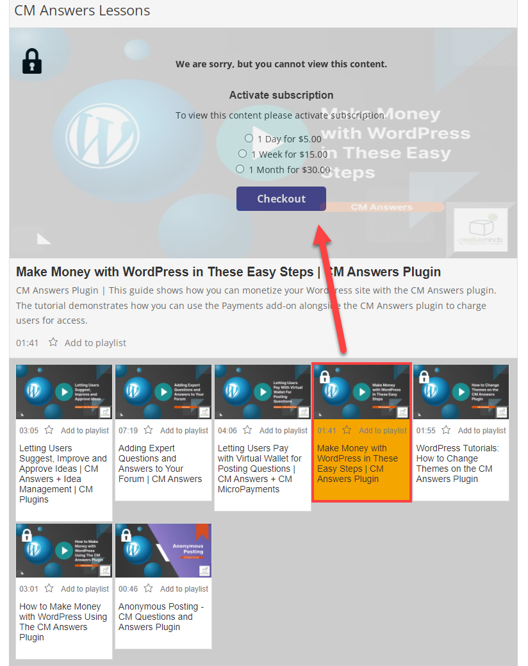528x666 pixels.
Task: Click the 01:55 duration label
Action: point(425,430)
